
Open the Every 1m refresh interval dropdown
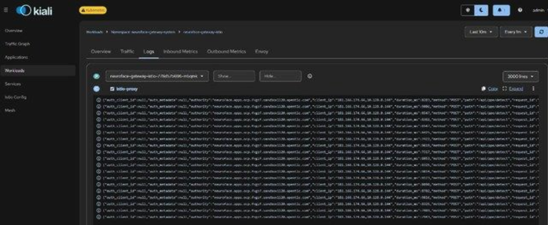pyautogui.click(x=516, y=32)
